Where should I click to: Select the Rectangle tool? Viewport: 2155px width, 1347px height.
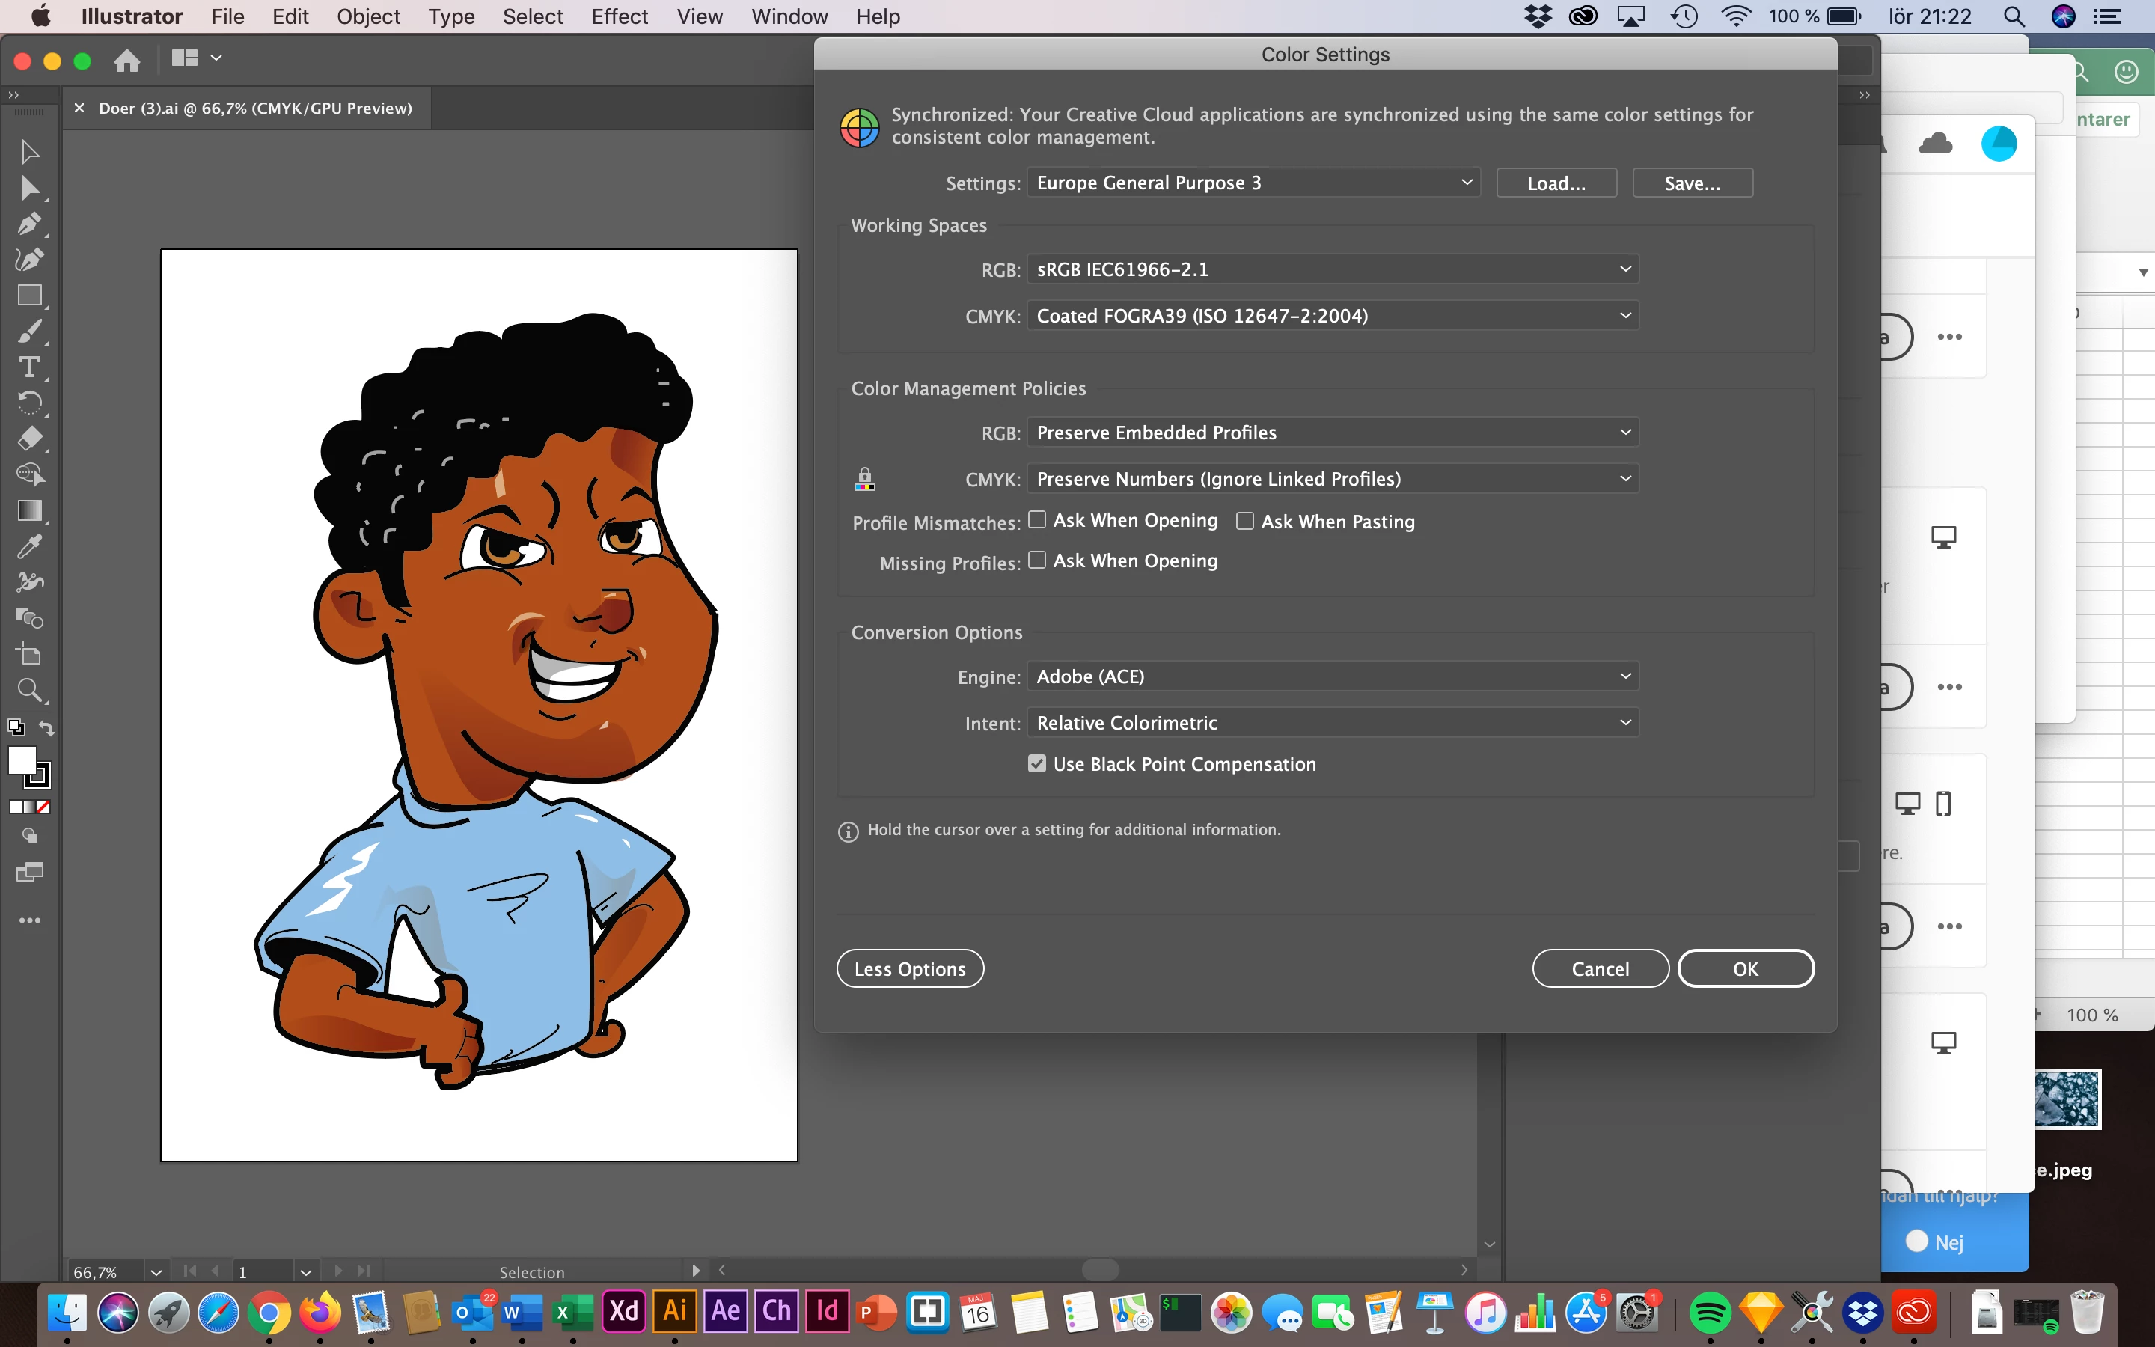(x=29, y=296)
